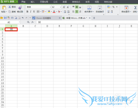Click the formula bar showing 98
Screen dimensions: 138x108
[x=87, y=22]
